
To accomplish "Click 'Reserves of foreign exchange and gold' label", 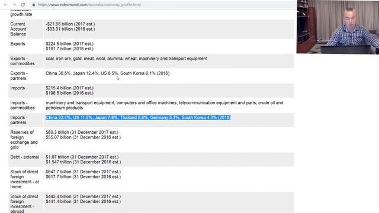I will tap(24, 140).
